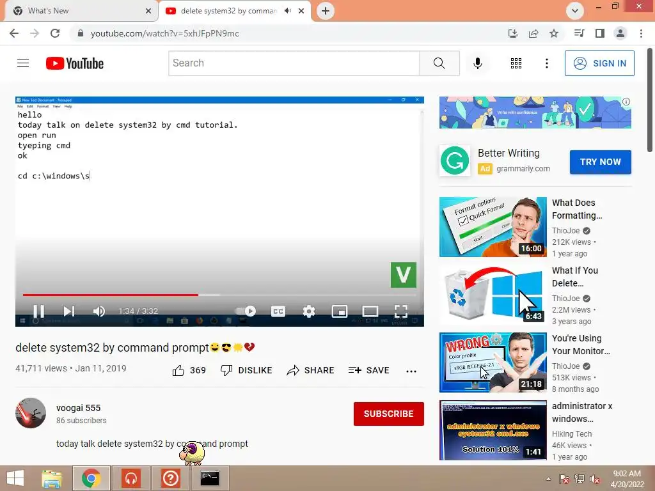Click Hiking Tech channel name

pyautogui.click(x=571, y=434)
